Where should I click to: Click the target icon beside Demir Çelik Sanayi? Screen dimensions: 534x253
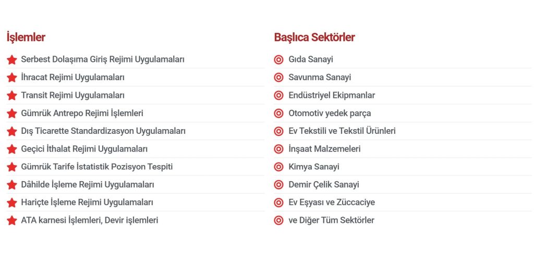click(278, 185)
